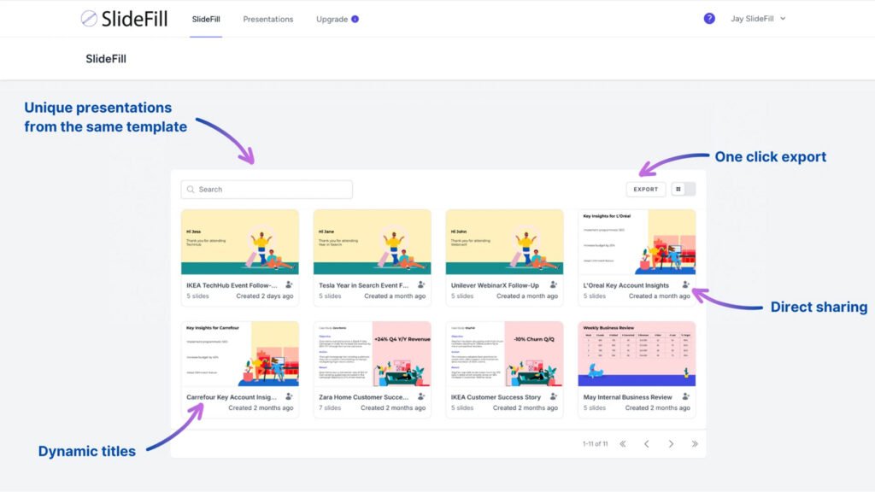This screenshot has width=875, height=492.
Task: Open the Upgrade link in navigation
Action: 332,19
